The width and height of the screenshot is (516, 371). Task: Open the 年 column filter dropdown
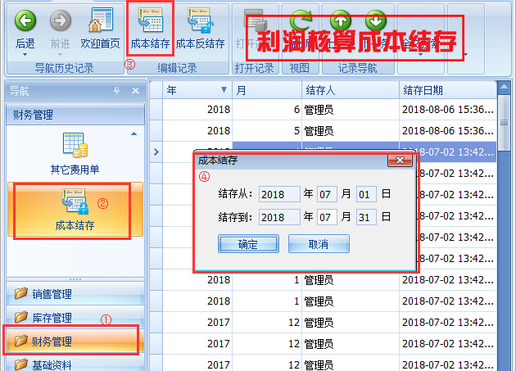pyautogui.click(x=224, y=90)
